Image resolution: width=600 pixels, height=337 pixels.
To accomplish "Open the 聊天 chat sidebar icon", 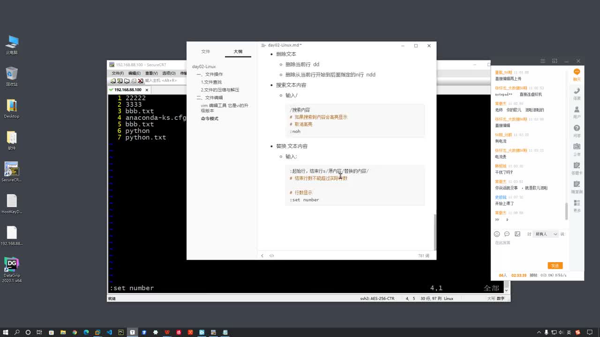I will (577, 74).
